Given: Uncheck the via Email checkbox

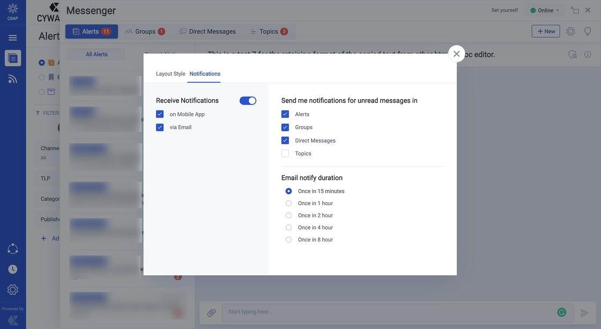Looking at the screenshot, I should (160, 128).
